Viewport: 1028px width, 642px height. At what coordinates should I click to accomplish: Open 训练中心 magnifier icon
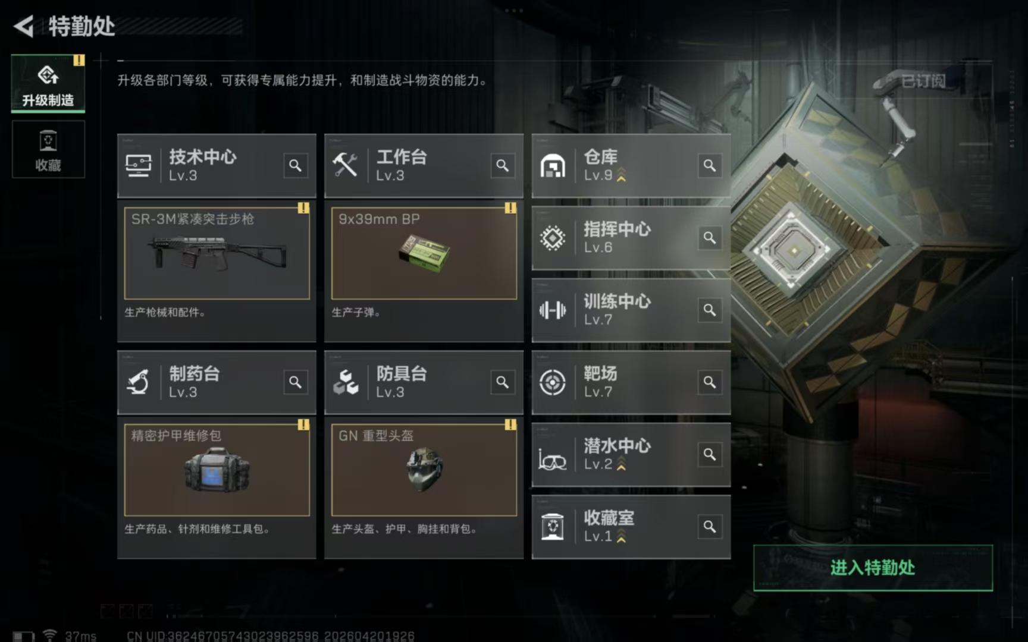(x=709, y=310)
